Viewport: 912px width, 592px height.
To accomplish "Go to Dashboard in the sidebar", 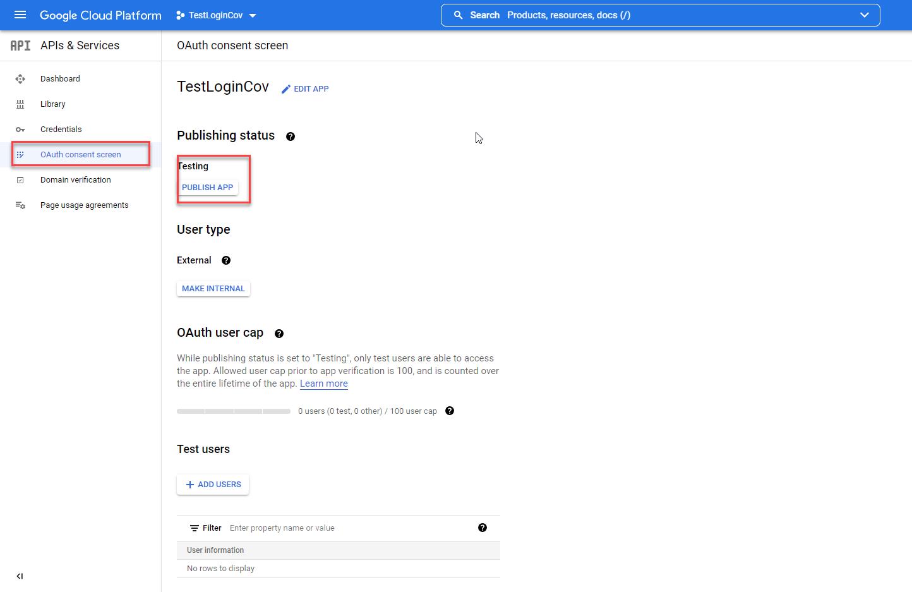I will (x=60, y=79).
